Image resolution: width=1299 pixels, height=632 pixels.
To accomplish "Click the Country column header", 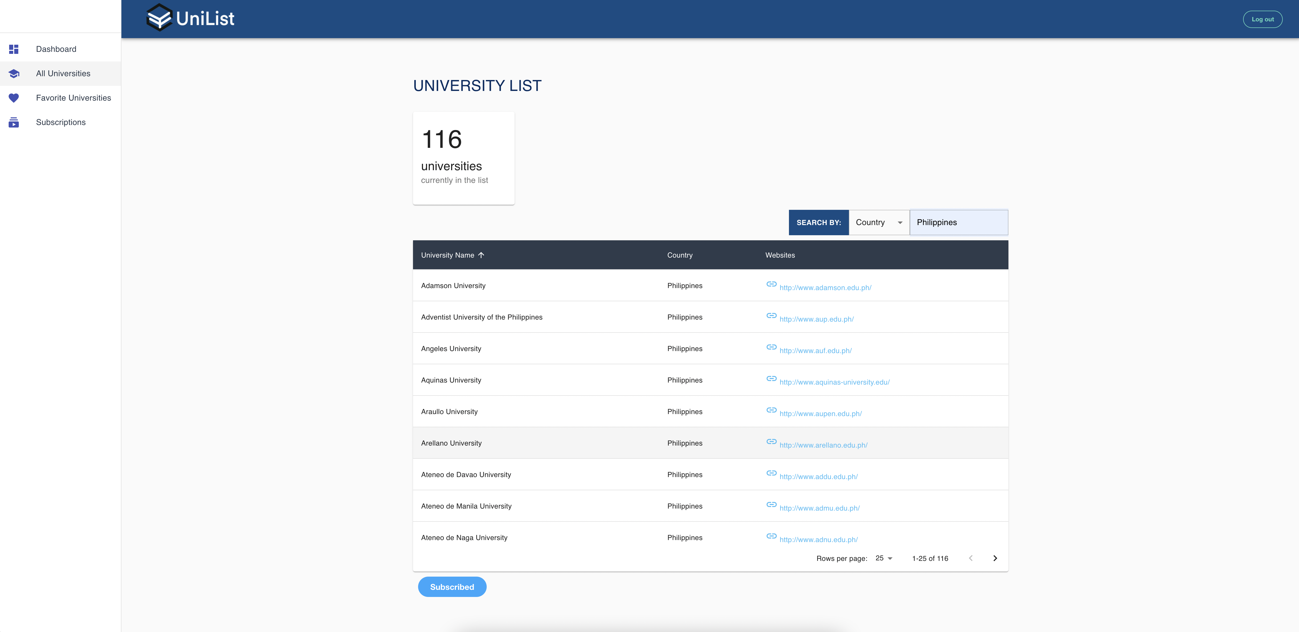I will (680, 255).
